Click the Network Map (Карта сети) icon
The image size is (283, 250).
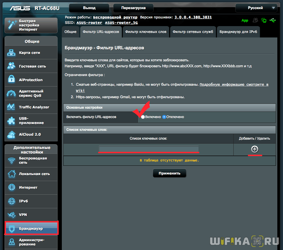(12, 53)
